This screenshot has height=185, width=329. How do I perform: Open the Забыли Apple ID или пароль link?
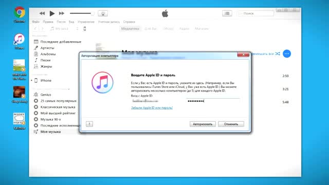(152, 107)
